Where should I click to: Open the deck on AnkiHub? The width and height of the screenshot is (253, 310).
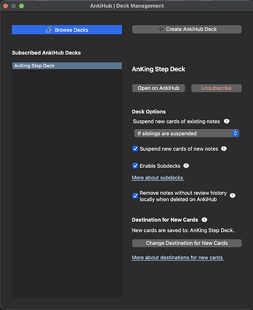coord(158,88)
